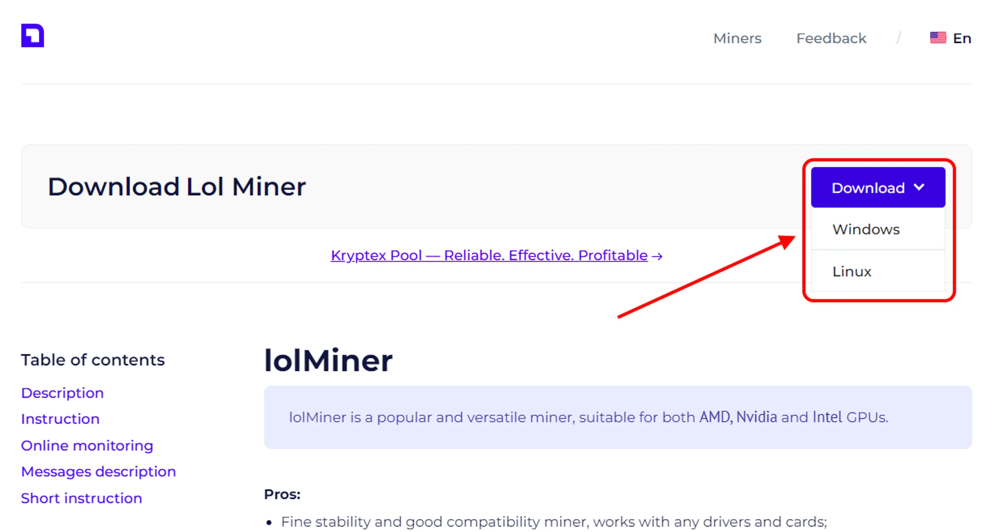Go to Online monitoring section
The image size is (1006, 532).
coord(87,445)
